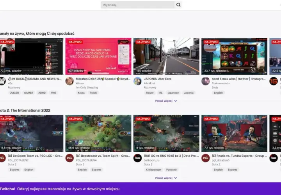Open [B] BetBoom Team vs PSG.LGD title
This screenshot has width=281, height=195.
point(35,156)
